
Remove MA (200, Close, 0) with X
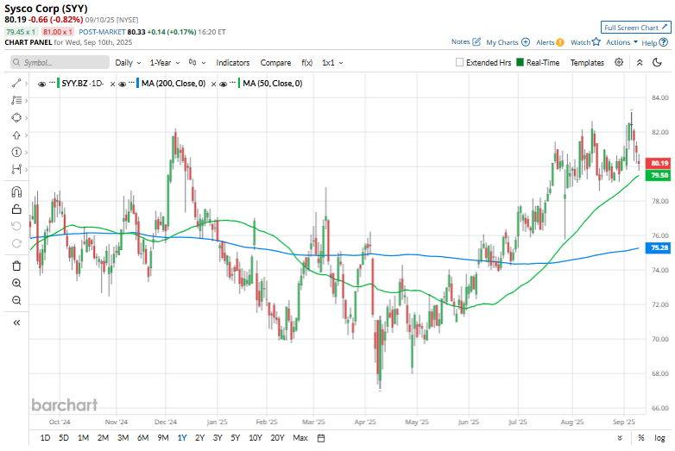pos(213,85)
